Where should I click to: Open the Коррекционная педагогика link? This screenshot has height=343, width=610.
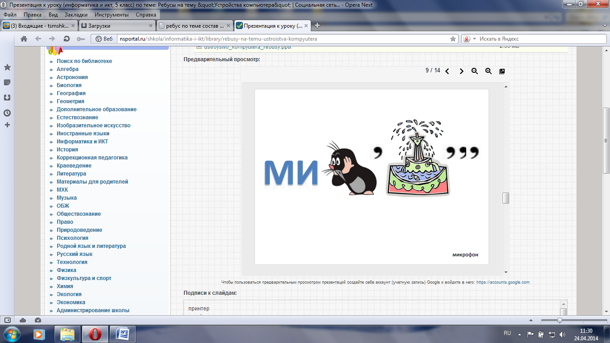pos(92,158)
